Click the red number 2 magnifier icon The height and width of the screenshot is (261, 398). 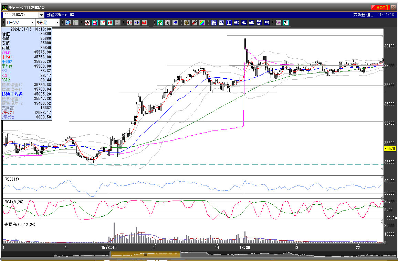(x=95, y=23)
